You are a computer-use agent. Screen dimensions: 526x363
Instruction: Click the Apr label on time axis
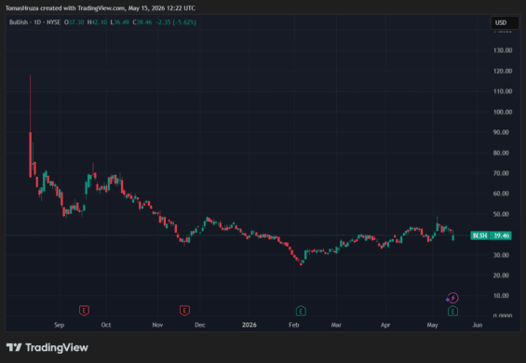[x=385, y=325]
